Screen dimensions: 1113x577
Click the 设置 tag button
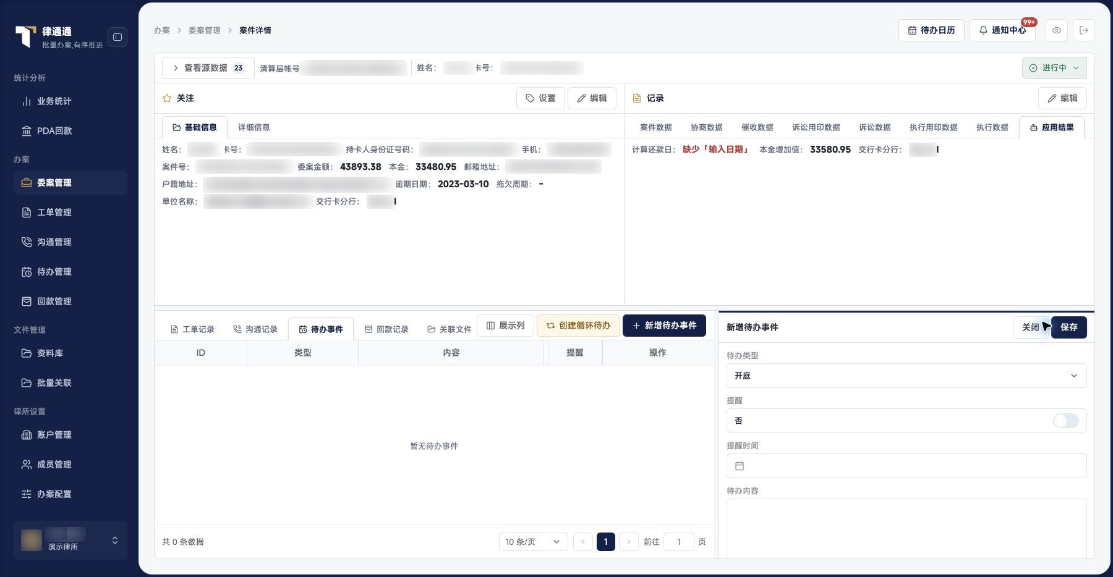click(540, 98)
